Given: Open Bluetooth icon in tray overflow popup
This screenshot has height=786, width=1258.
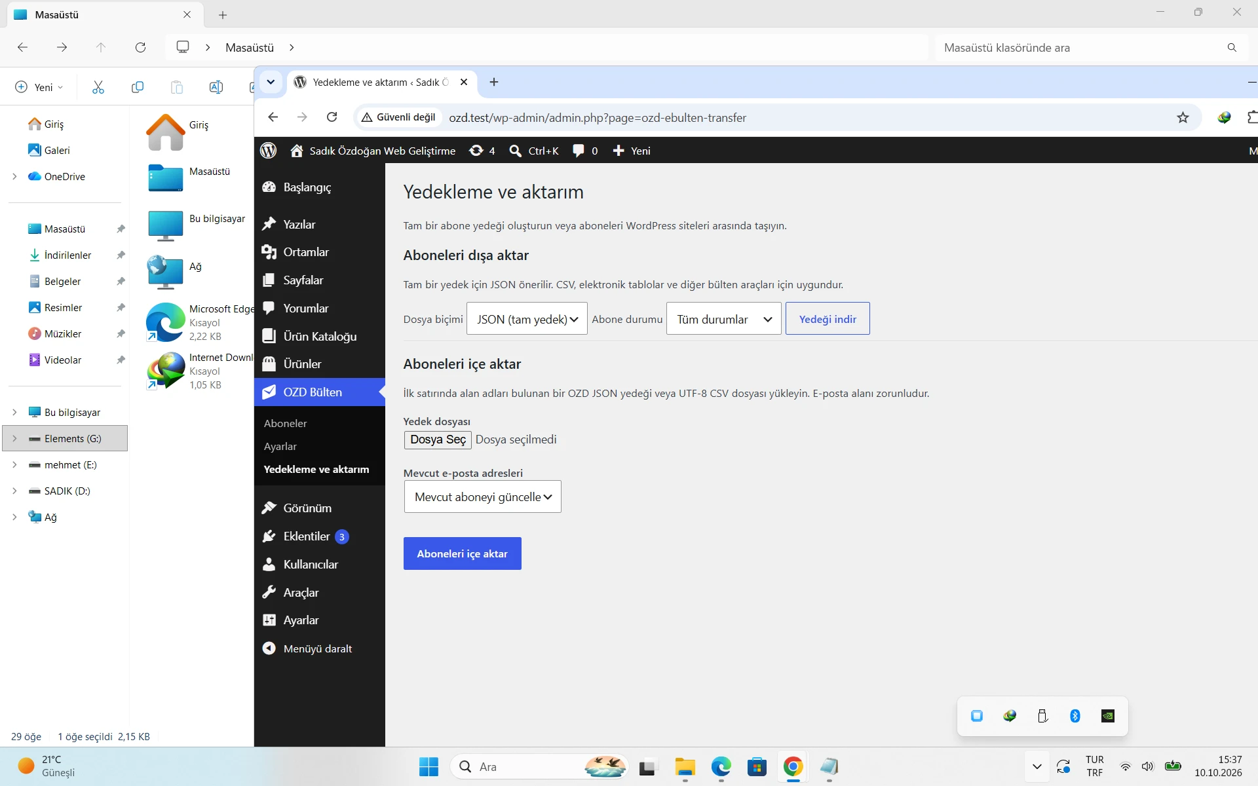Looking at the screenshot, I should pyautogui.click(x=1075, y=716).
